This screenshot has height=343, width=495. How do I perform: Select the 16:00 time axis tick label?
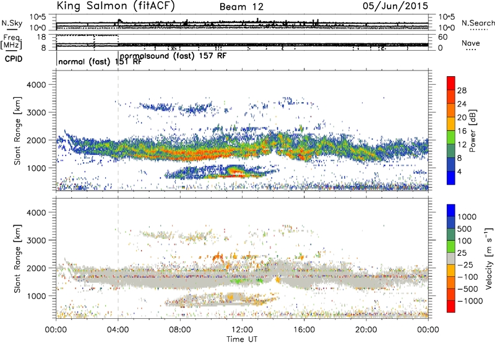304,330
